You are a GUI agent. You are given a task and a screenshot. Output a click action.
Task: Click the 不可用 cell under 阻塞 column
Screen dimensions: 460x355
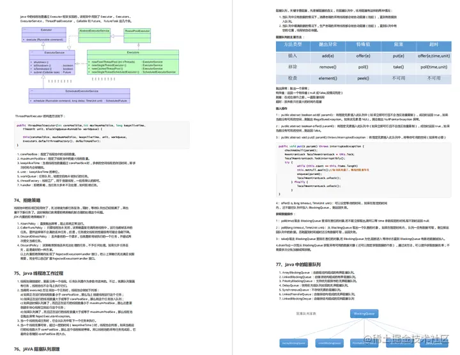[x=399, y=79]
